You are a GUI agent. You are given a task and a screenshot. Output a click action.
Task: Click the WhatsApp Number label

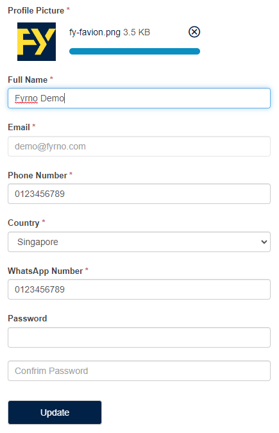pos(46,271)
